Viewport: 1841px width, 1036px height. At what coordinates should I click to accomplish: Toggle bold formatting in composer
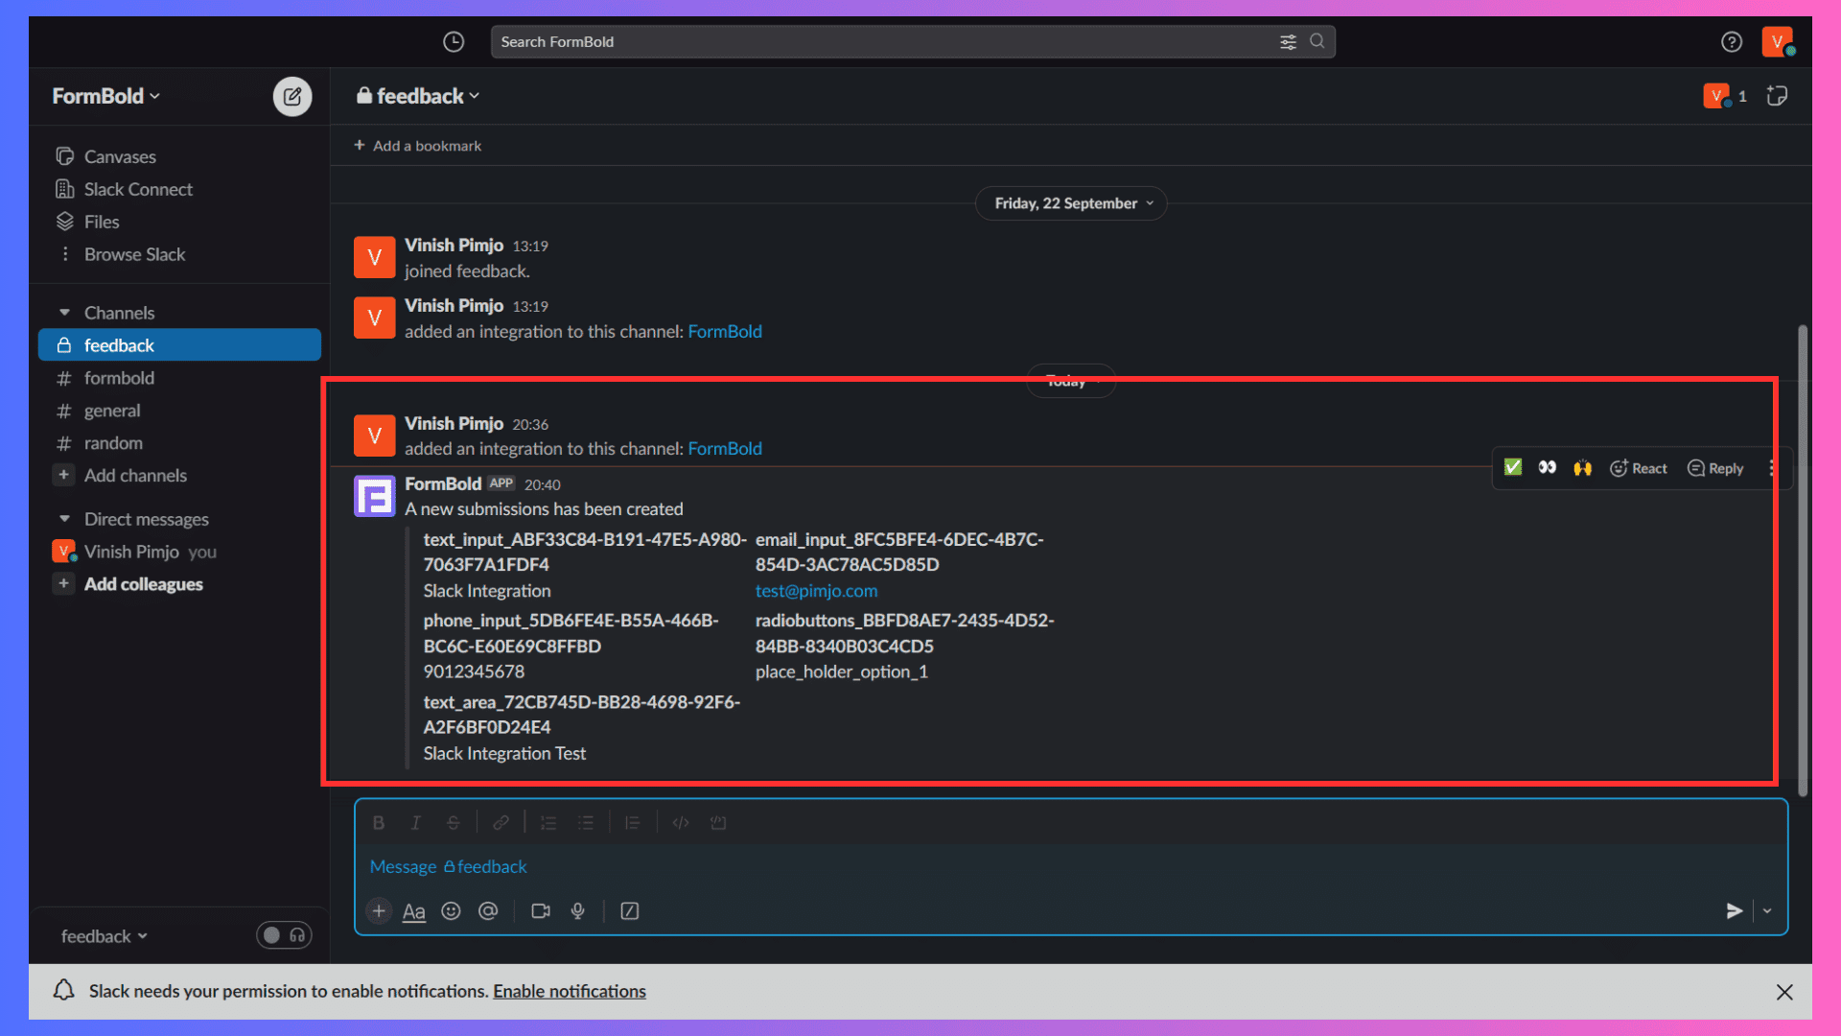pos(379,823)
